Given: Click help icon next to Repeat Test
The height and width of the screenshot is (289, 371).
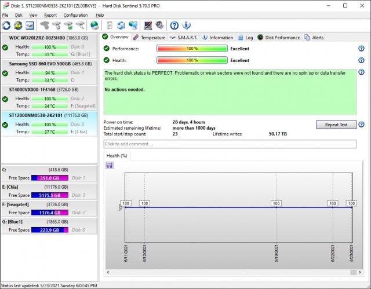Looking at the screenshot, I should tap(361, 125).
